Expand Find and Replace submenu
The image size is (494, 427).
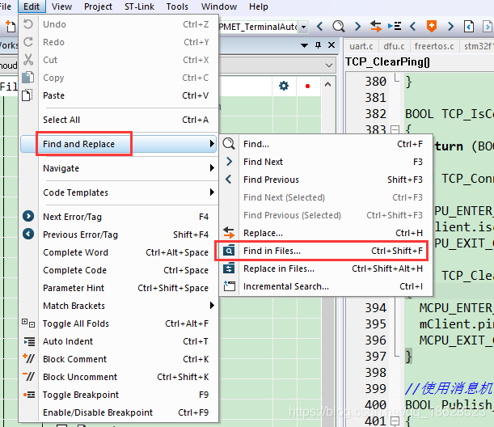pyautogui.click(x=118, y=144)
